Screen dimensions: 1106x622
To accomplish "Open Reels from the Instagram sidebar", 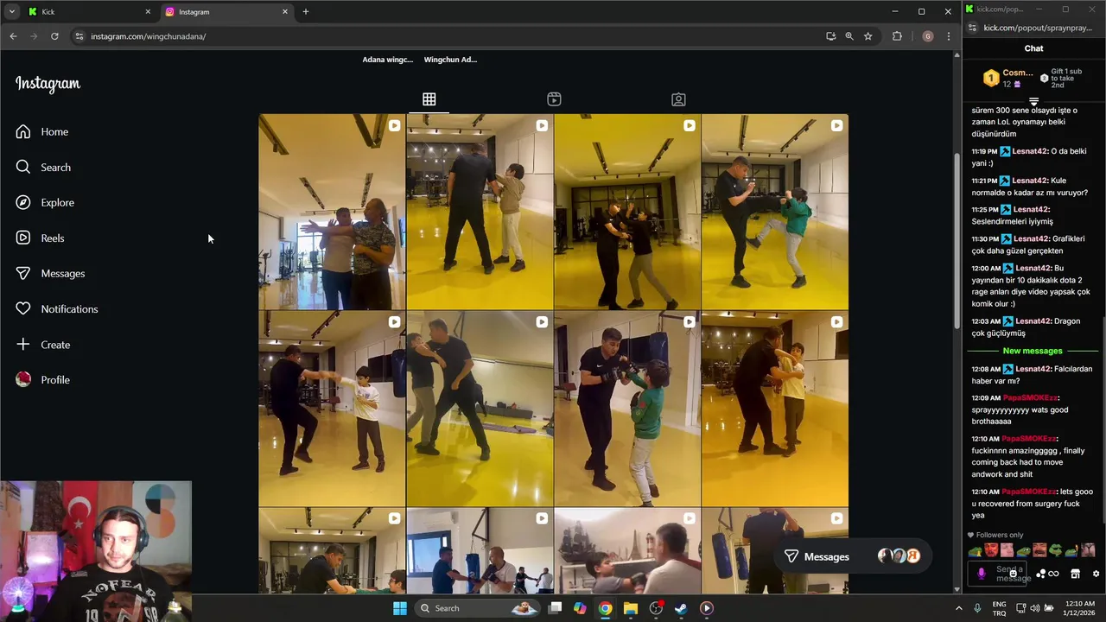I will [40, 238].
